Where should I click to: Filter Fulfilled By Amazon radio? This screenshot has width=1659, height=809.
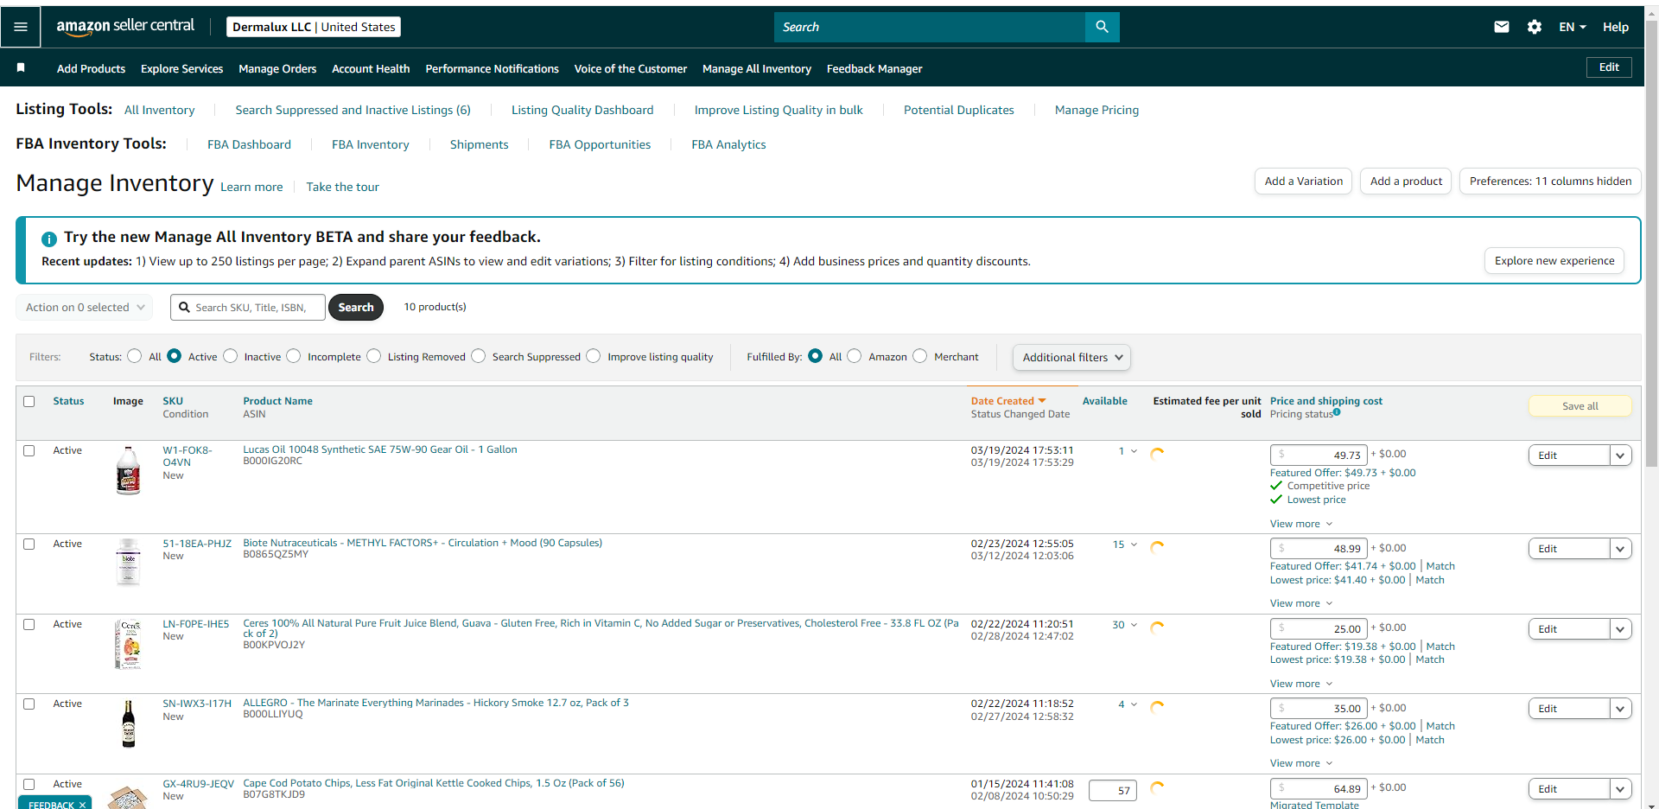pyautogui.click(x=855, y=356)
